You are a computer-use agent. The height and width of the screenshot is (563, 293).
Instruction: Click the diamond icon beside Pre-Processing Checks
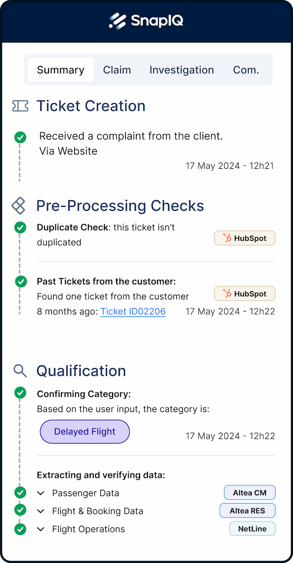19,206
